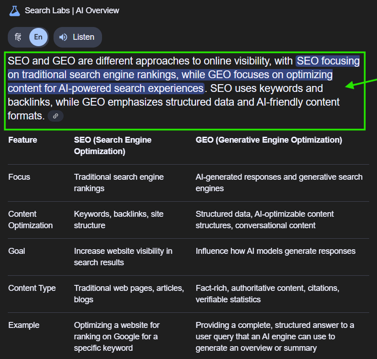Click 'Structured data, AI-optimizable content structures' cell
The height and width of the screenshot is (359, 377).
point(264,220)
